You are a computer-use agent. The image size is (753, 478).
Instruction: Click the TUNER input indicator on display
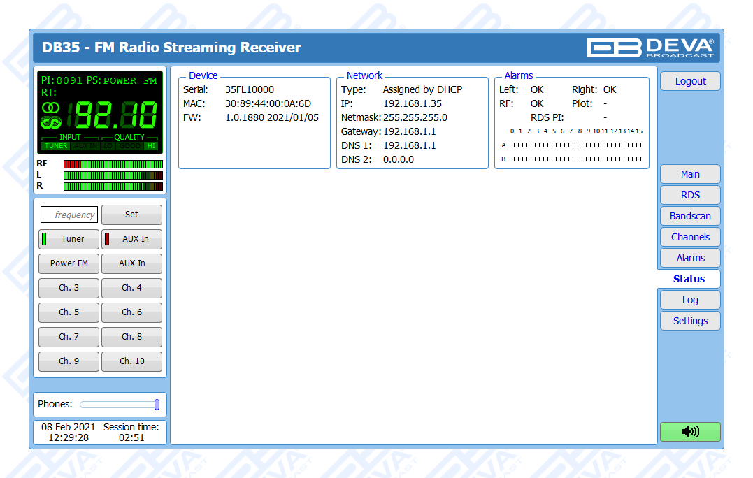tap(55, 146)
